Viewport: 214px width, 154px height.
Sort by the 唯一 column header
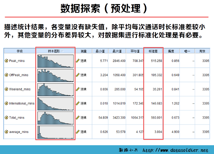coord(187,51)
